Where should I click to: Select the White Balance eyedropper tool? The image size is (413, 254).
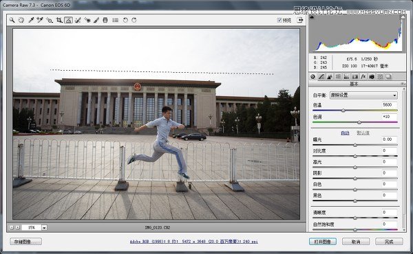pyautogui.click(x=31, y=20)
